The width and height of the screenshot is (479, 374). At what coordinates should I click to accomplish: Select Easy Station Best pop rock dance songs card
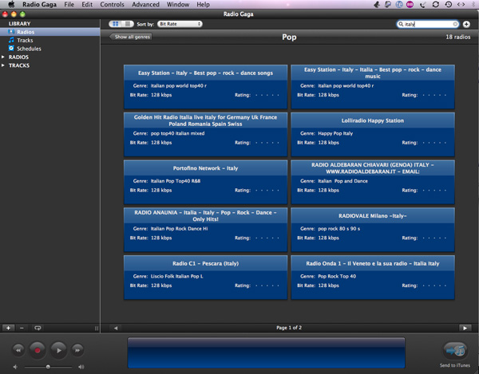[205, 87]
